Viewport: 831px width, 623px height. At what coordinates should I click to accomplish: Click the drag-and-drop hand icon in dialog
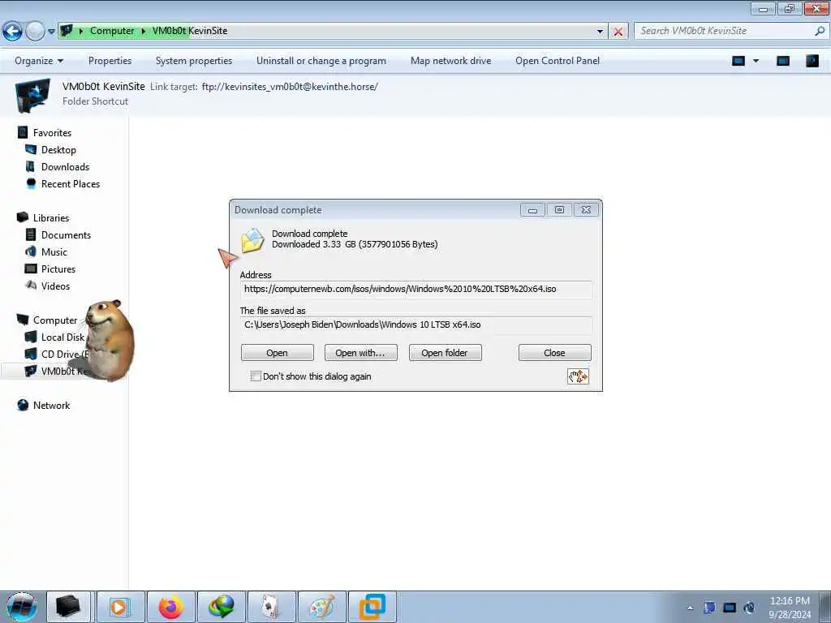click(578, 376)
